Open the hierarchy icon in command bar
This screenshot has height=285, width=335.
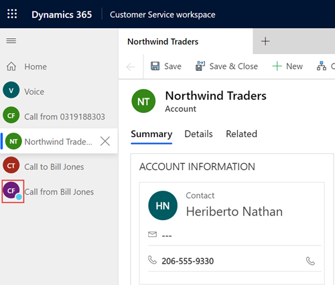(322, 66)
